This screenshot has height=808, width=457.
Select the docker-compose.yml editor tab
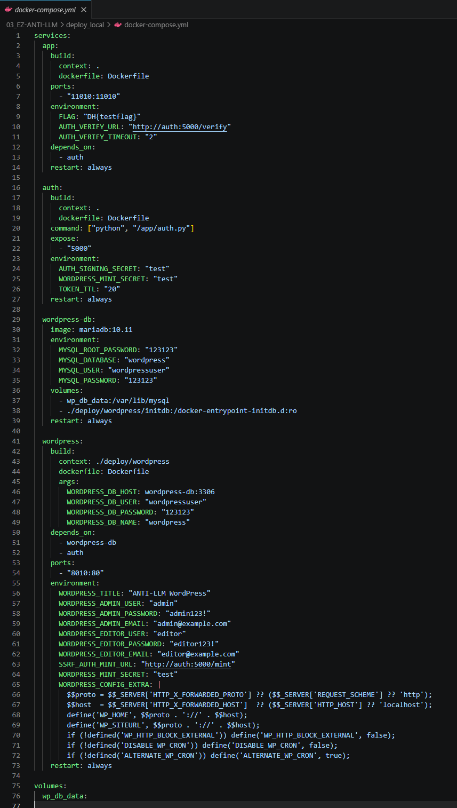click(45, 10)
